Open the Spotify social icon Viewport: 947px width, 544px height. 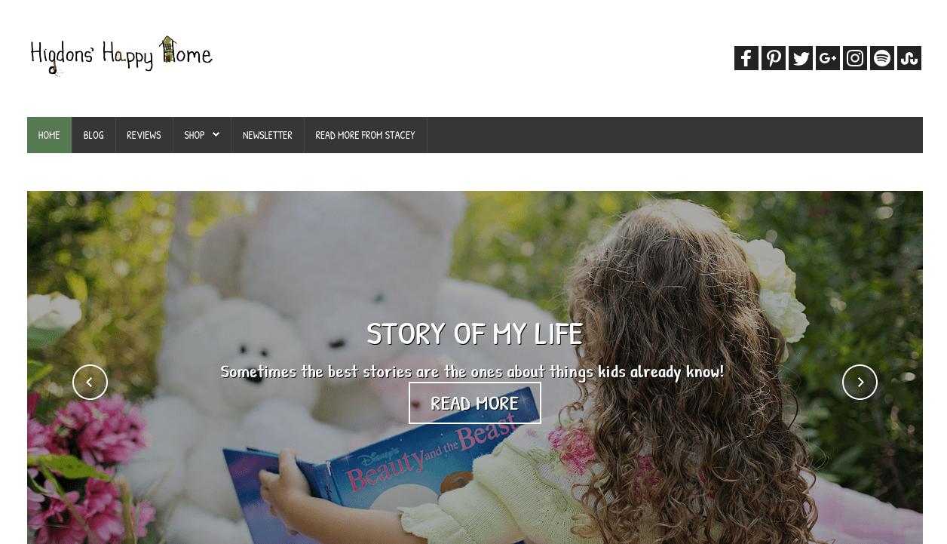pos(882,58)
